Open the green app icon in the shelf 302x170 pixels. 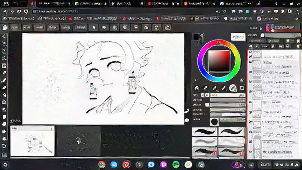coord(176,165)
